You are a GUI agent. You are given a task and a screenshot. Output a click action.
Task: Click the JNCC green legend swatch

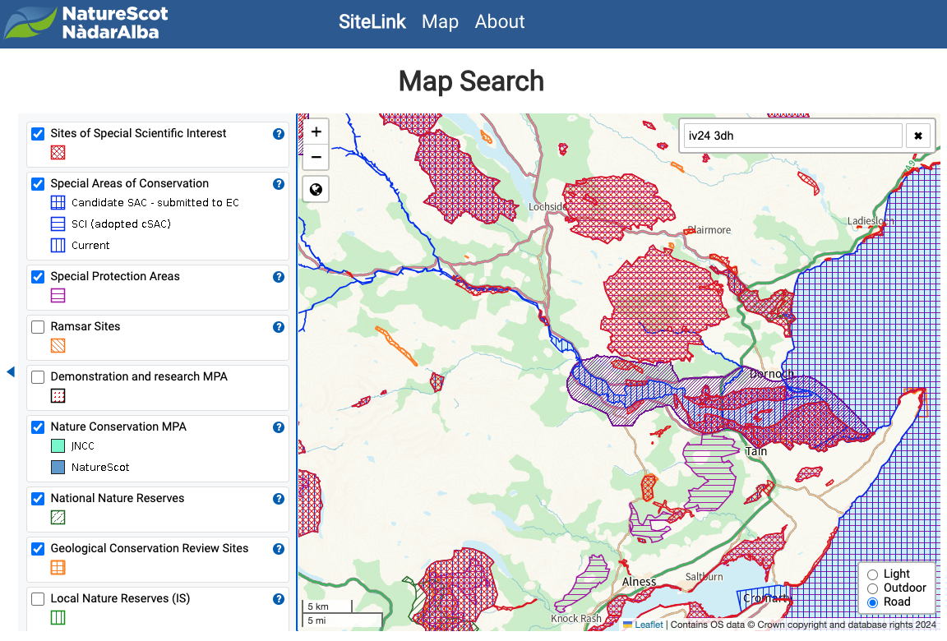coord(58,445)
